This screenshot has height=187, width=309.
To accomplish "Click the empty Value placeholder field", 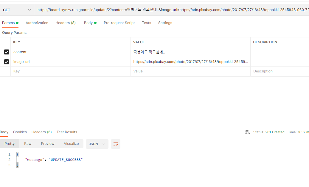I will point(191,71).
